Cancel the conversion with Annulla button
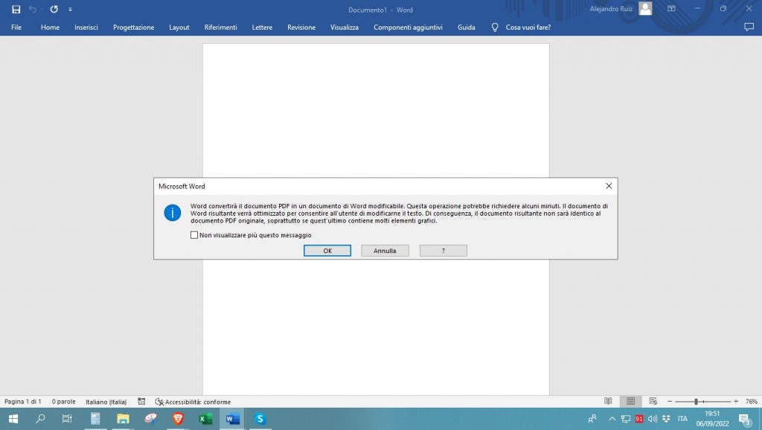Screen dimensions: 762x430 point(385,251)
